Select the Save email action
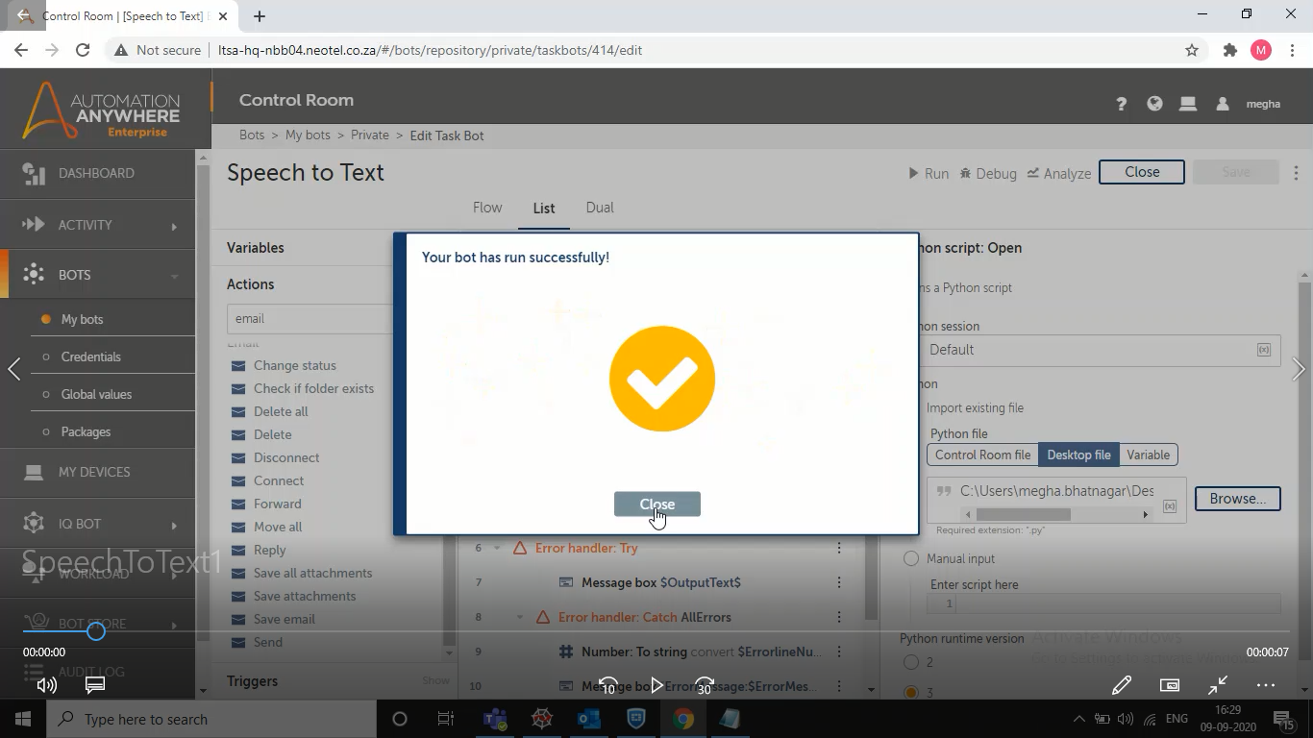The width and height of the screenshot is (1313, 738). coord(284,619)
